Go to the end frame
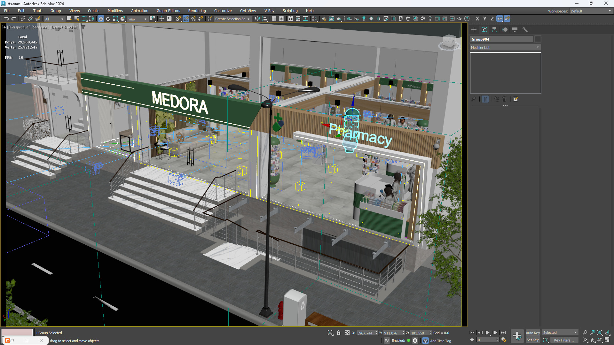Image resolution: width=614 pixels, height=345 pixels. pyautogui.click(x=503, y=333)
